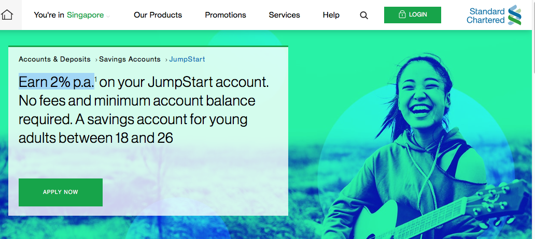Click the padlock icon on Login
Screen dimensions: 535x239
pos(402,15)
